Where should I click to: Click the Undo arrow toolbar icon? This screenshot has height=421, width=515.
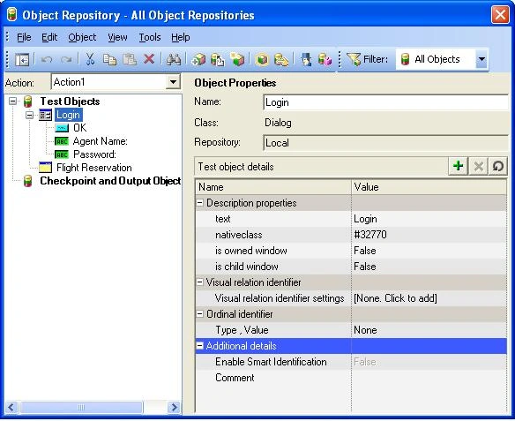coord(47,59)
